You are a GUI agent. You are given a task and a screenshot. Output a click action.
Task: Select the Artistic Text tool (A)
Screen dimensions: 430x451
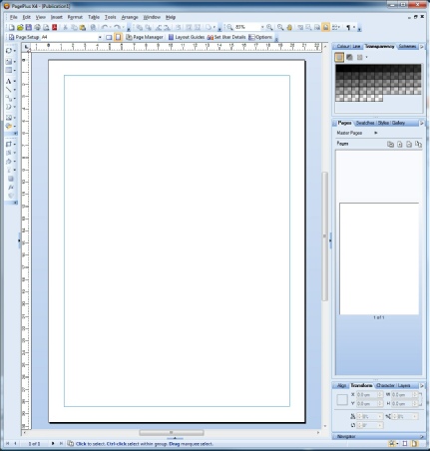pyautogui.click(x=9, y=81)
